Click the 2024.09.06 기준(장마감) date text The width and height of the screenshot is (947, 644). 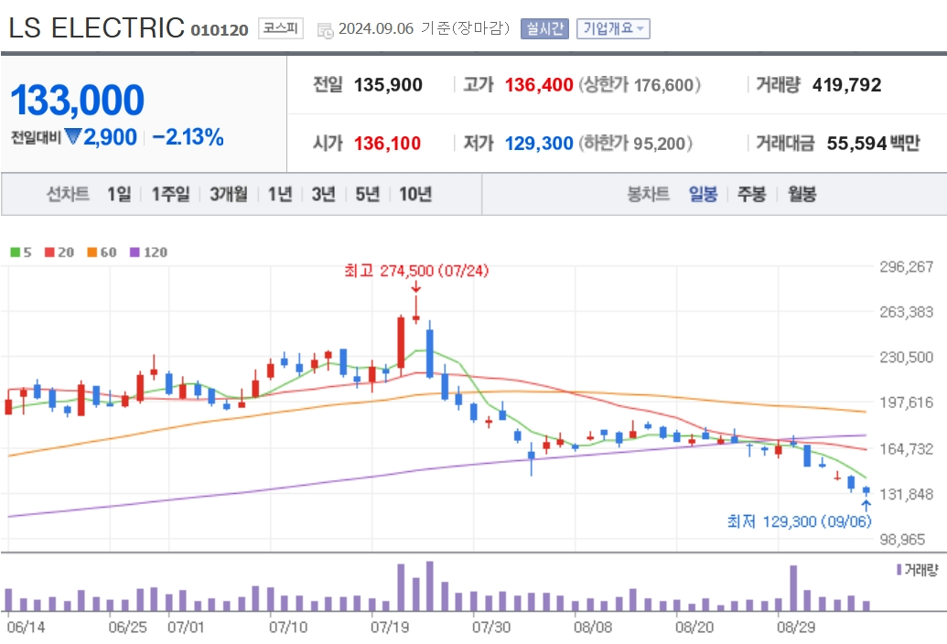tap(424, 28)
